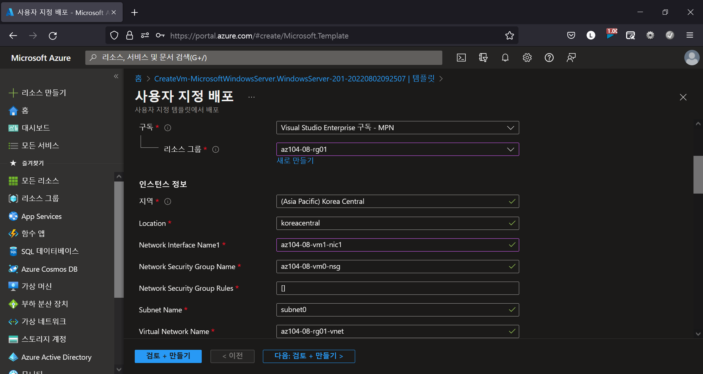The width and height of the screenshot is (703, 374).
Task: Open a new browser tab
Action: (x=134, y=13)
